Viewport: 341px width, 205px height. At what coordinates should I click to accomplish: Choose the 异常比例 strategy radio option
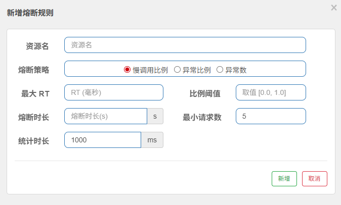[178, 70]
